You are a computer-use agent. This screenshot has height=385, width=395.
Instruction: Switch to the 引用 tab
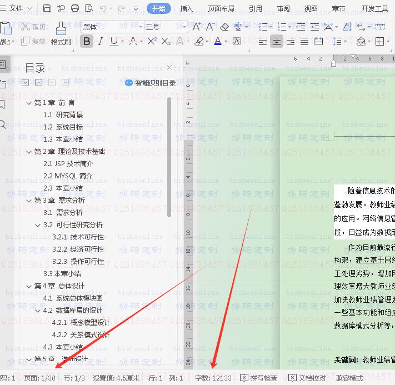click(x=256, y=8)
